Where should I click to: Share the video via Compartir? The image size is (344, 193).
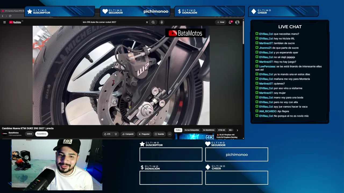point(128,134)
